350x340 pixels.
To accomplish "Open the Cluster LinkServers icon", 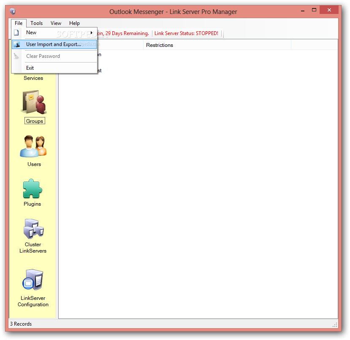I will [34, 229].
